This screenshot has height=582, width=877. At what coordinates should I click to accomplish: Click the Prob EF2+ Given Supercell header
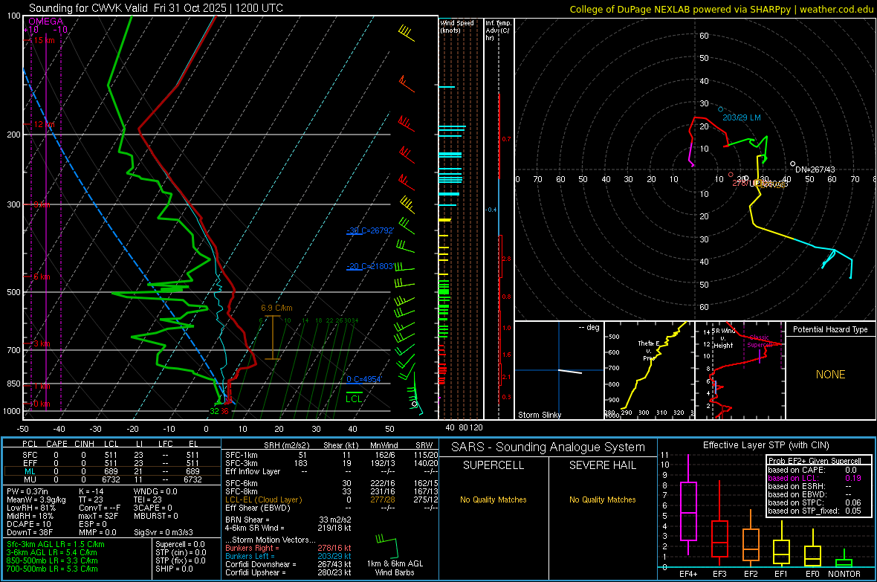pos(815,461)
